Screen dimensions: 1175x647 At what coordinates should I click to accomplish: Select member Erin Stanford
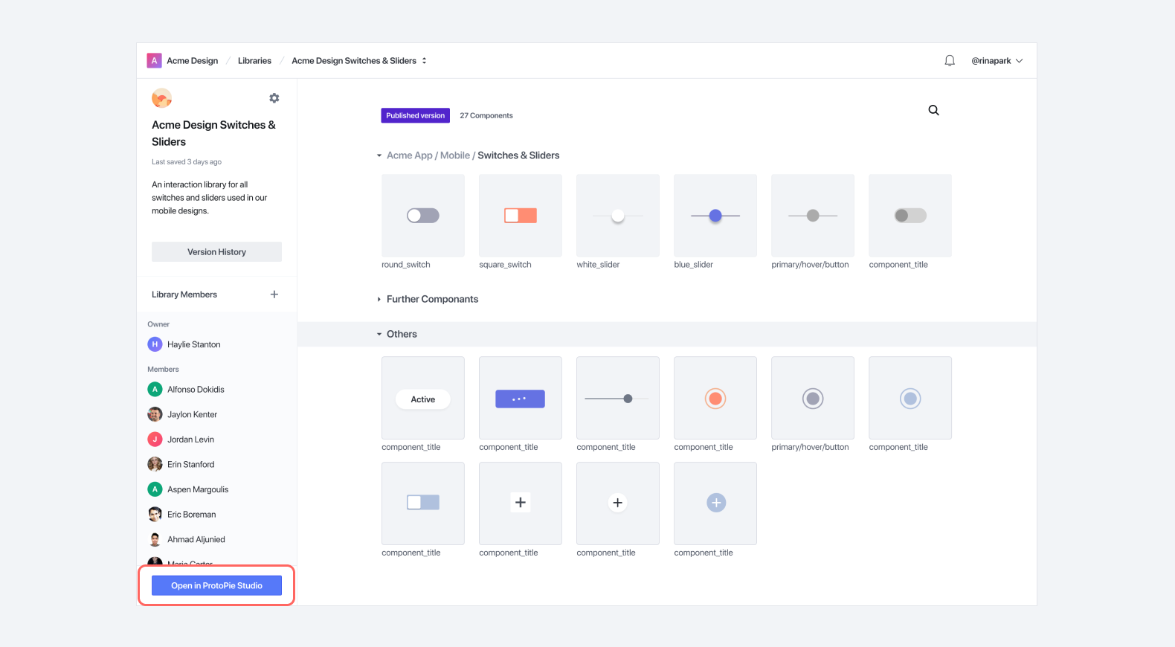click(191, 464)
